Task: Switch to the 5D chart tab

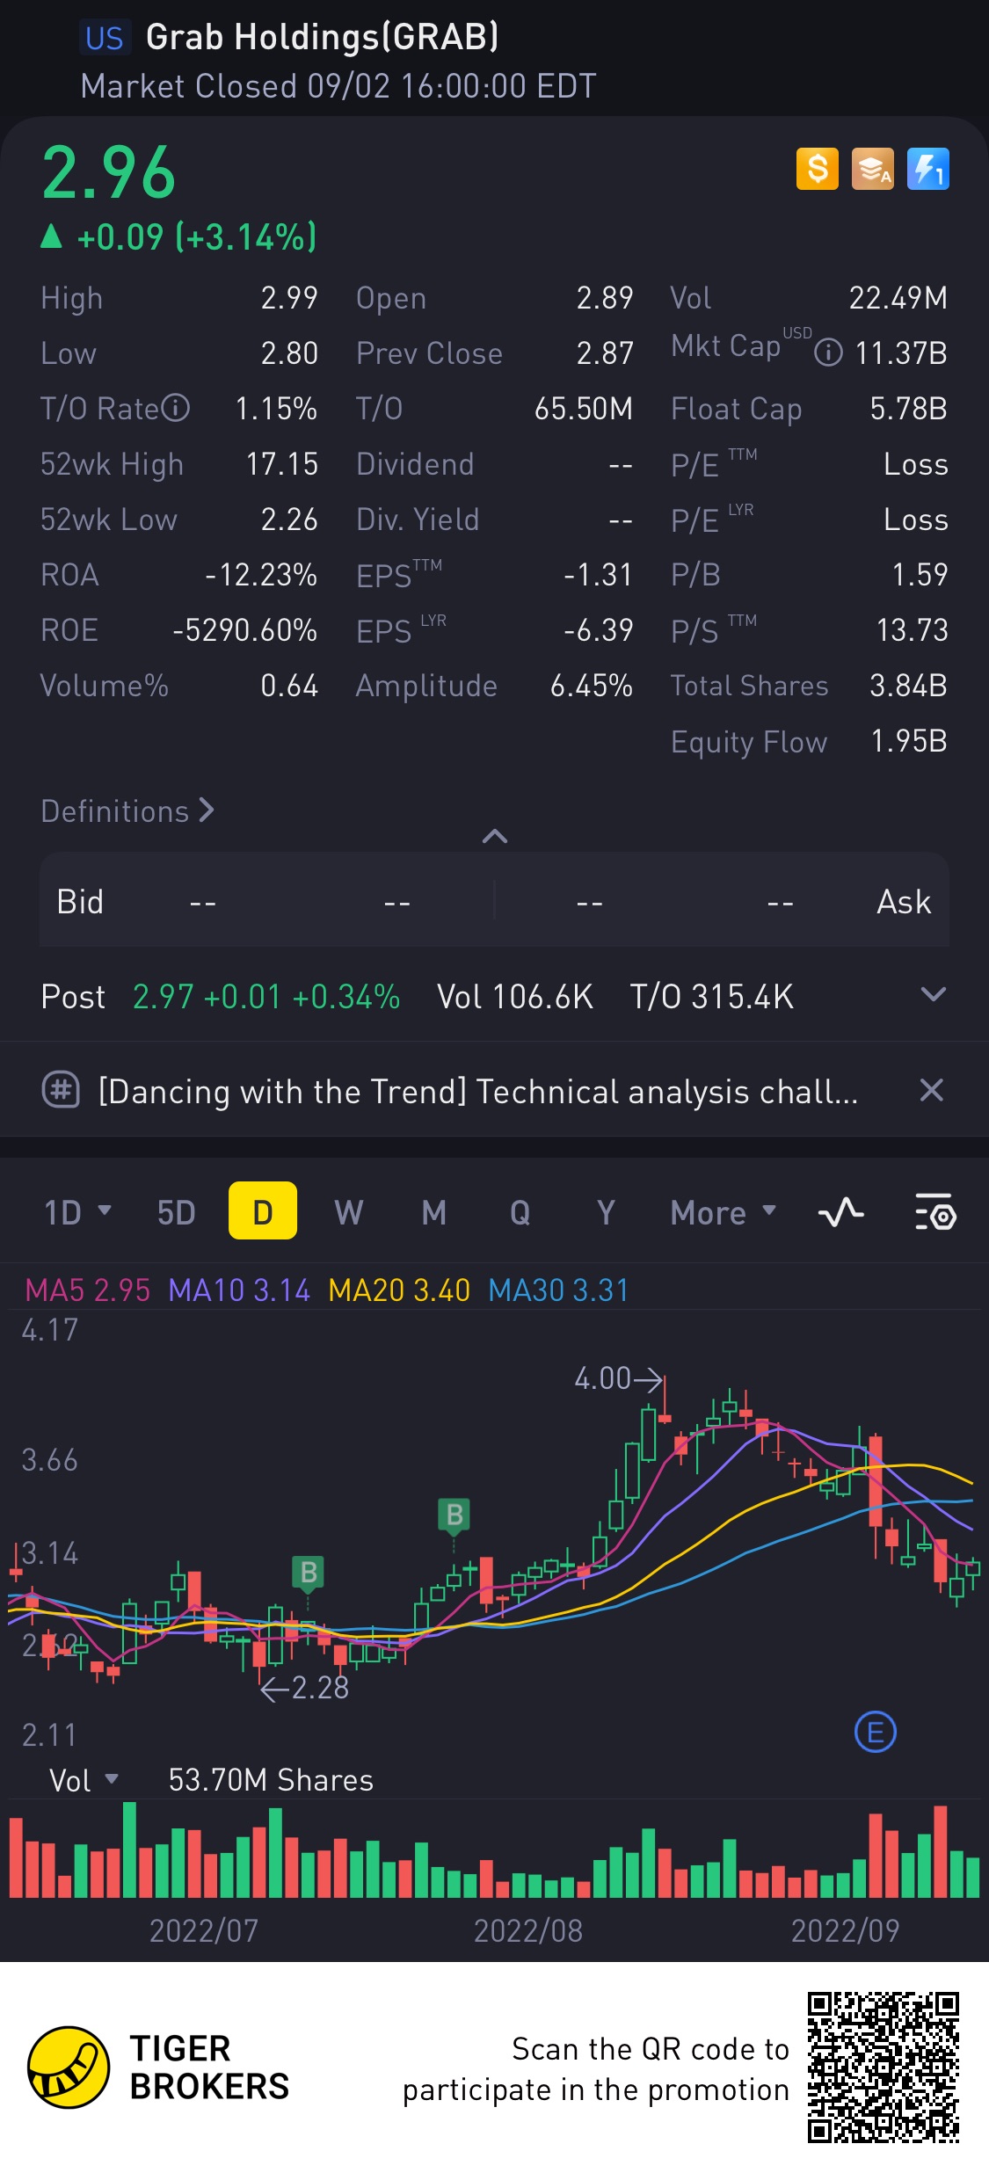Action: coord(176,1213)
